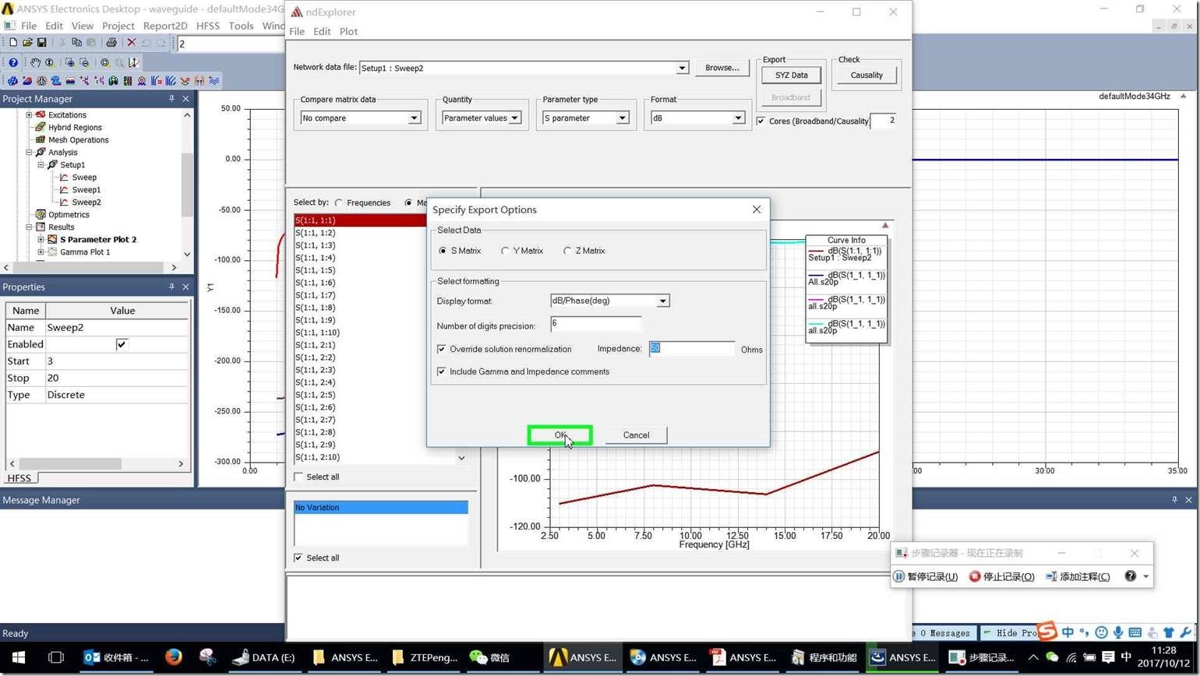1200x676 pixels.
Task: Select the Pan hand tool
Action: tap(35, 62)
